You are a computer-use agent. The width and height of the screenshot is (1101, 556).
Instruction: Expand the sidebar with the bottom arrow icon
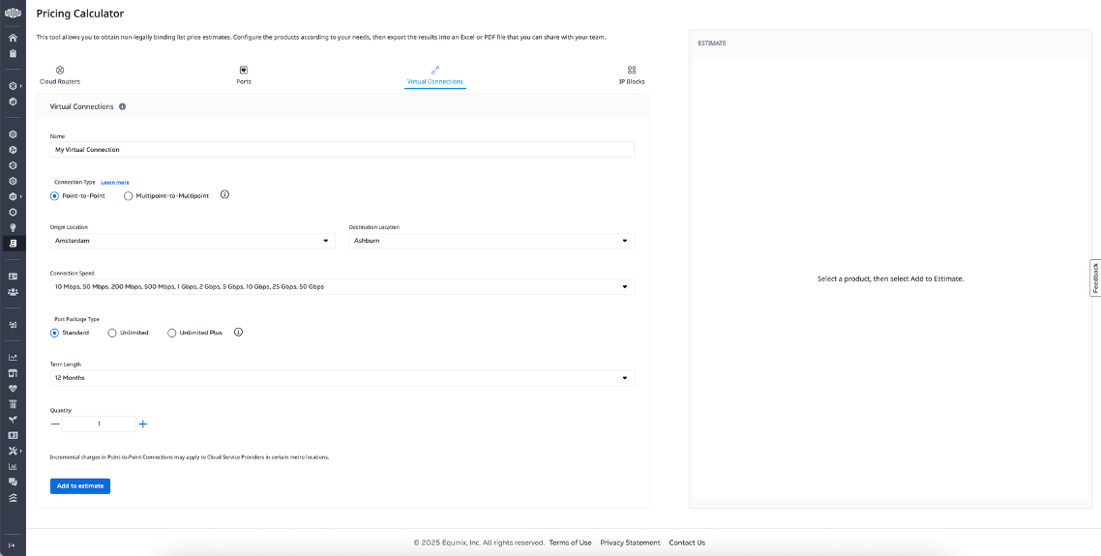[x=13, y=545]
